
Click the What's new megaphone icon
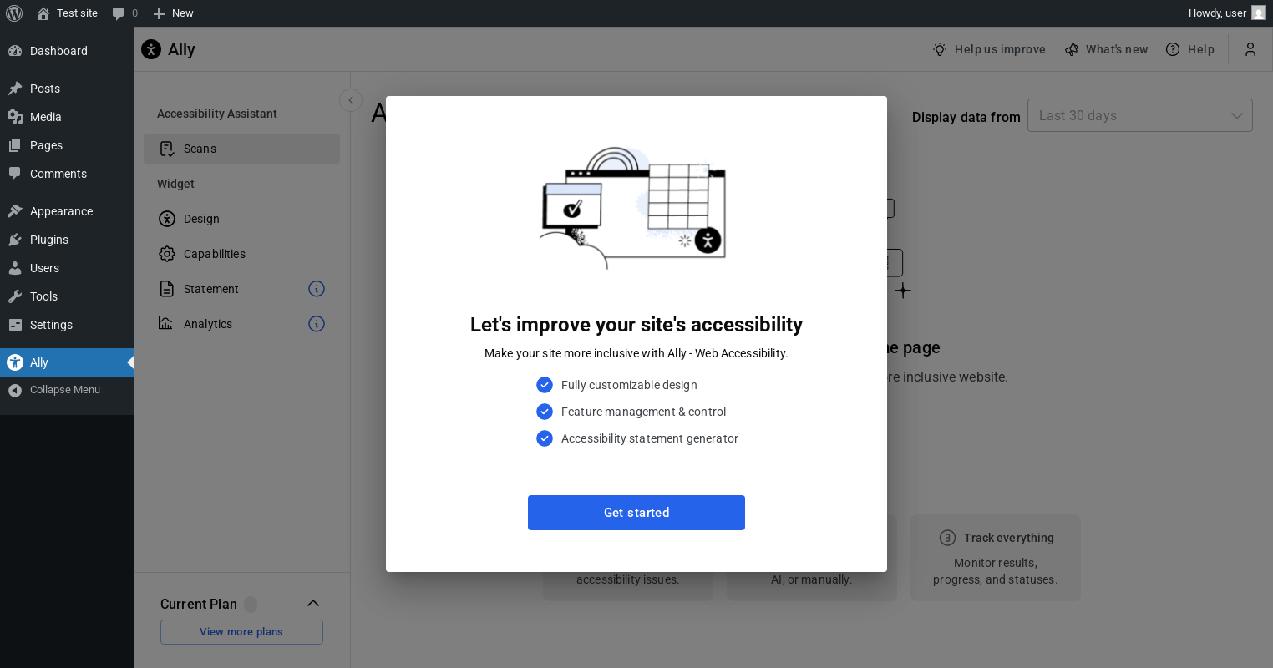pyautogui.click(x=1072, y=49)
